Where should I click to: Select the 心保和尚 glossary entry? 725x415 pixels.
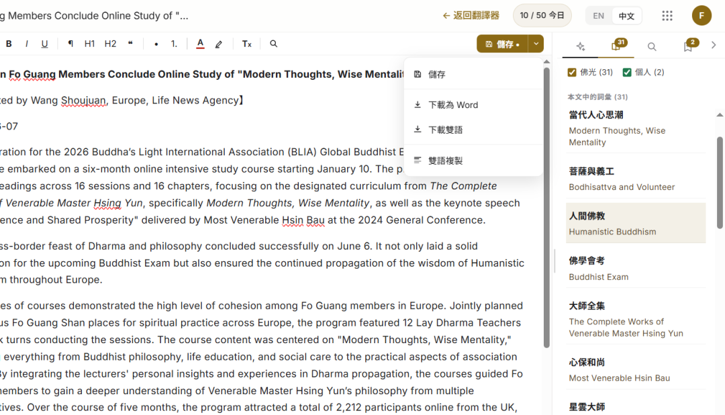click(636, 369)
